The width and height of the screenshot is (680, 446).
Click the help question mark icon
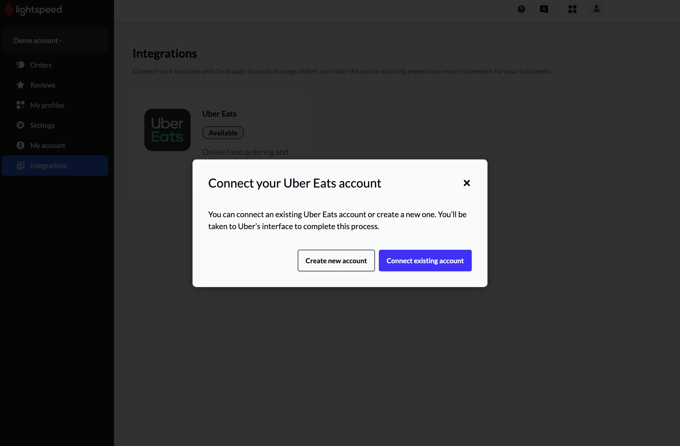click(x=521, y=9)
